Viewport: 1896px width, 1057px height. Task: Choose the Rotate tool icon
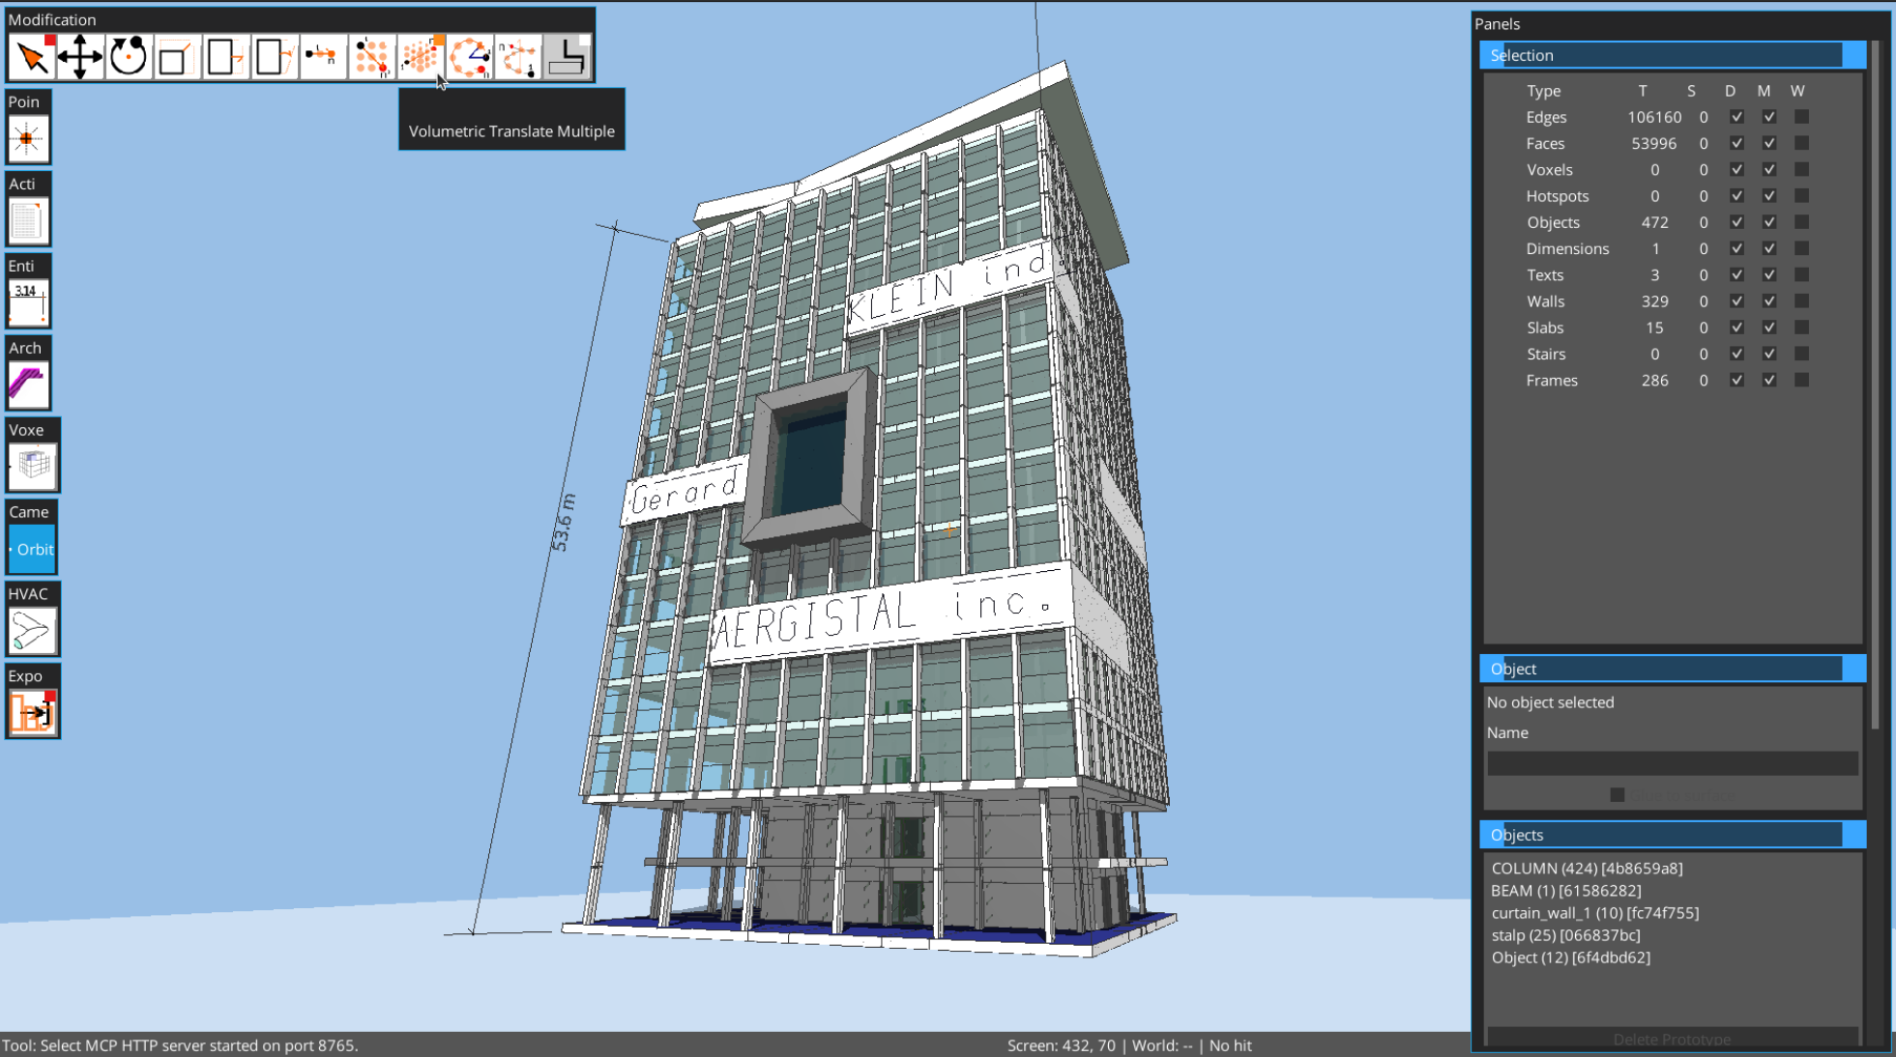(129, 57)
